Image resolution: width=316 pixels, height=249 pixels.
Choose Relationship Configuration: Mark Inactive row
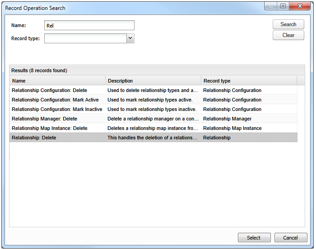coord(153,109)
